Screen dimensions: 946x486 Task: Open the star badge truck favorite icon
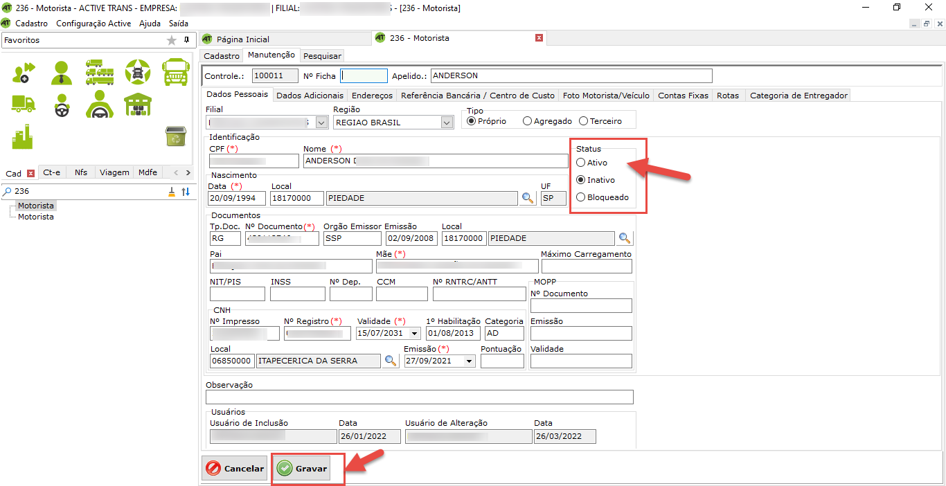coord(137,71)
